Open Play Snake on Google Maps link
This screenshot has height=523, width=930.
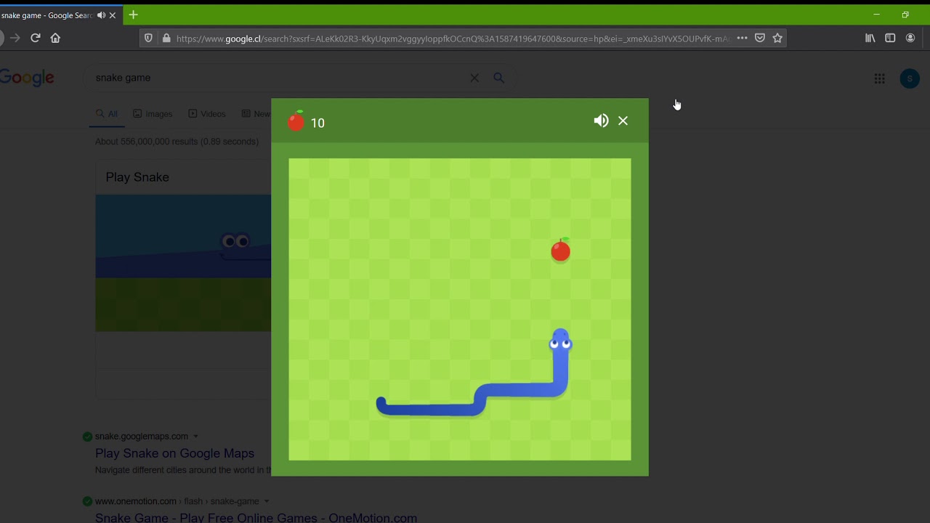pyautogui.click(x=174, y=453)
